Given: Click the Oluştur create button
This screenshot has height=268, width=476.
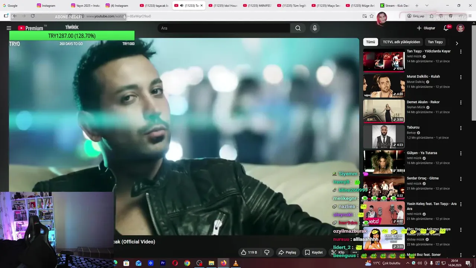Looking at the screenshot, I should [x=426, y=28].
